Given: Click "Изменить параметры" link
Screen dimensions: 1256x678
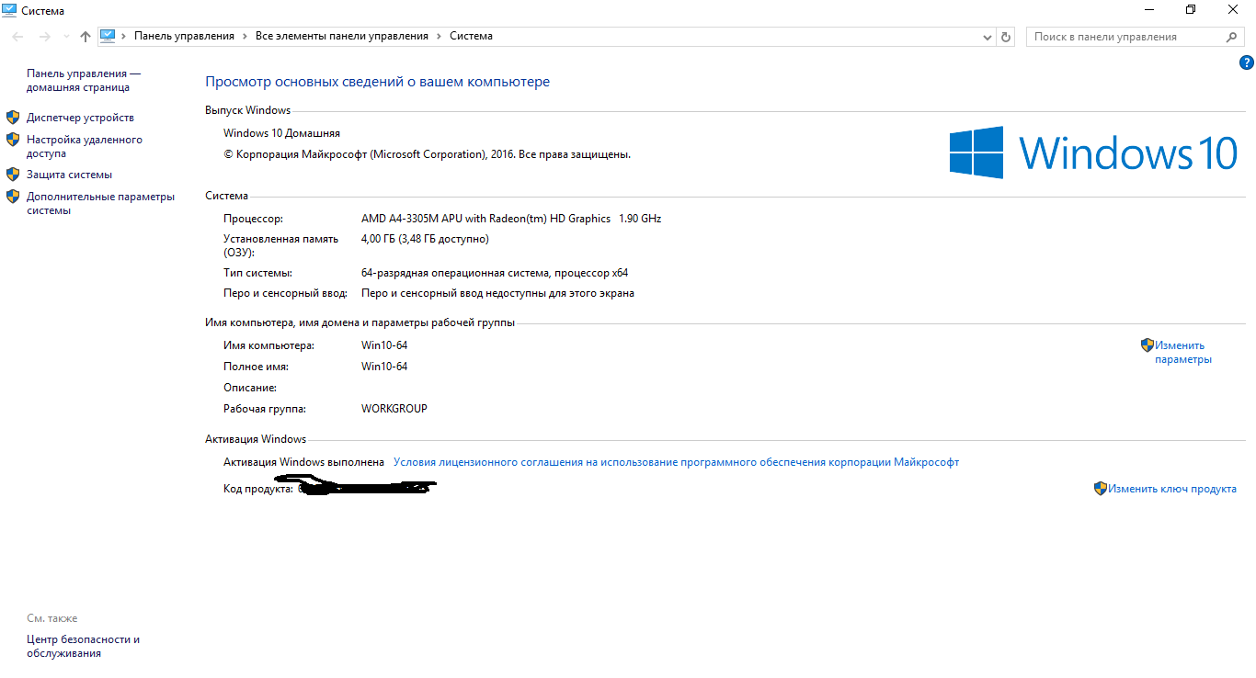Looking at the screenshot, I should point(1183,353).
